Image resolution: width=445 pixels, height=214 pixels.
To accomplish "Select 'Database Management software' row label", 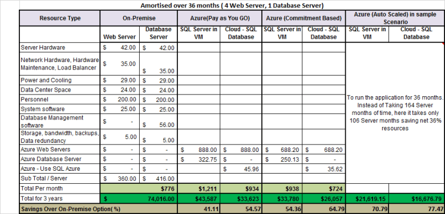I will click(x=60, y=121).
